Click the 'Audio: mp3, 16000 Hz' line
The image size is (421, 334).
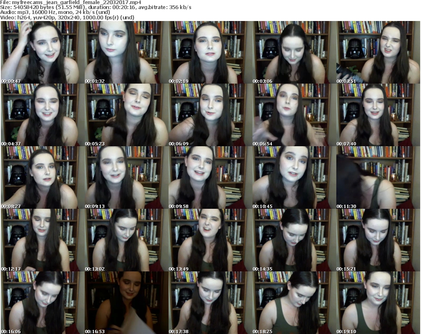(55, 12)
